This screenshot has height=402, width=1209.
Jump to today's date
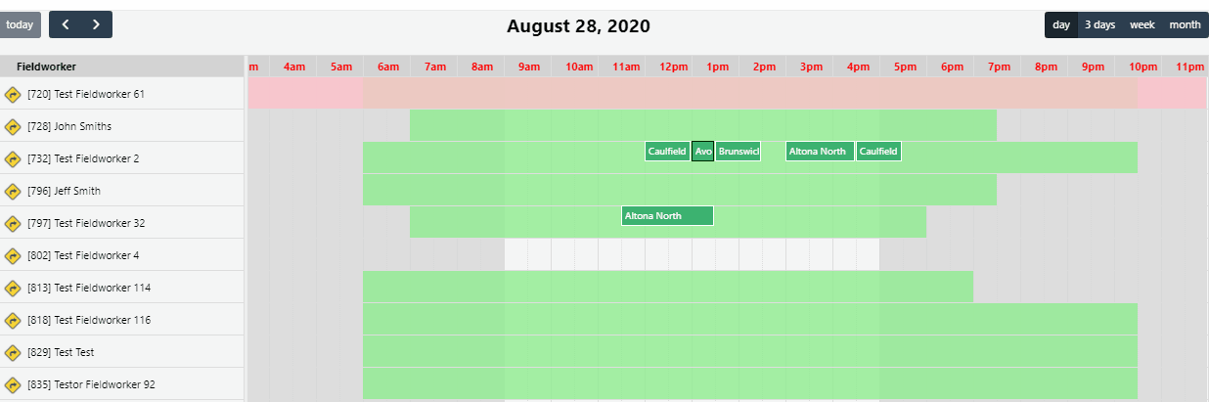(20, 24)
